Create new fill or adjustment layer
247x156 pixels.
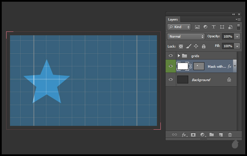tap(202, 135)
